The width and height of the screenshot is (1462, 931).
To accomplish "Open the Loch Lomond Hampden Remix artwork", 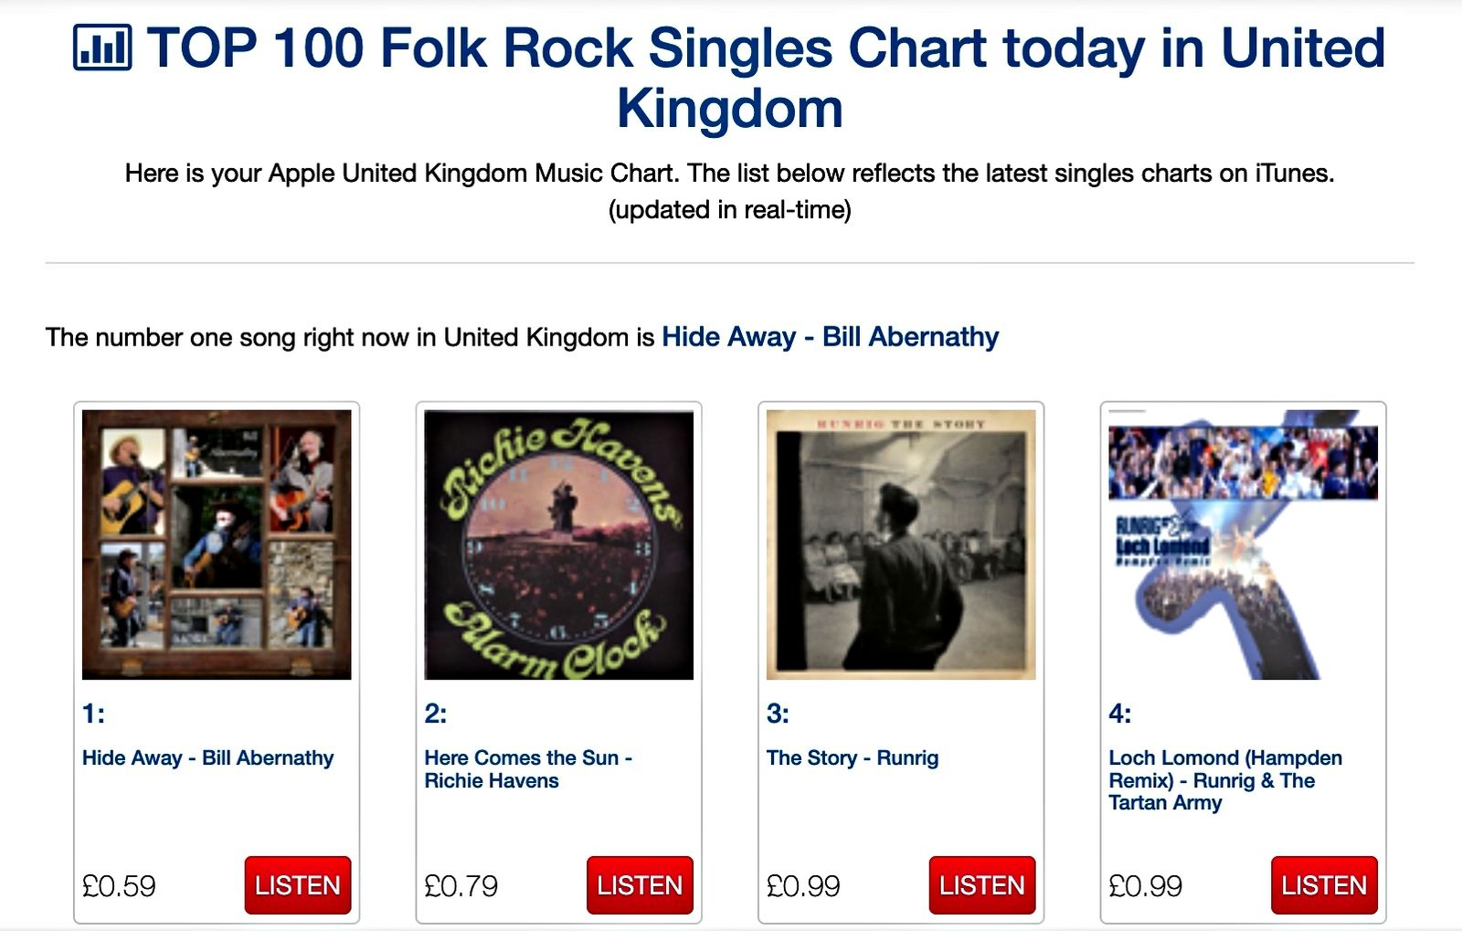I will pyautogui.click(x=1243, y=545).
